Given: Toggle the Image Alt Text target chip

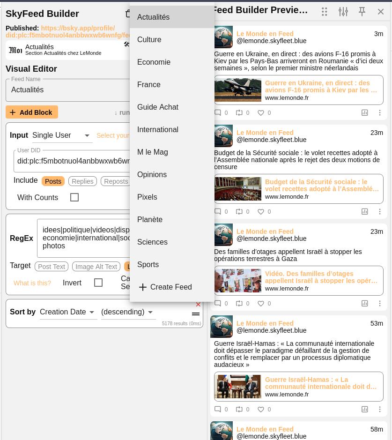Looking at the screenshot, I should click(96, 266).
